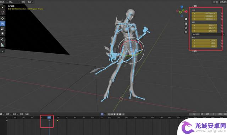Click the viewport zoom magnifier icon
Image resolution: width=227 pixels, height=135 pixels.
pos(186,19)
